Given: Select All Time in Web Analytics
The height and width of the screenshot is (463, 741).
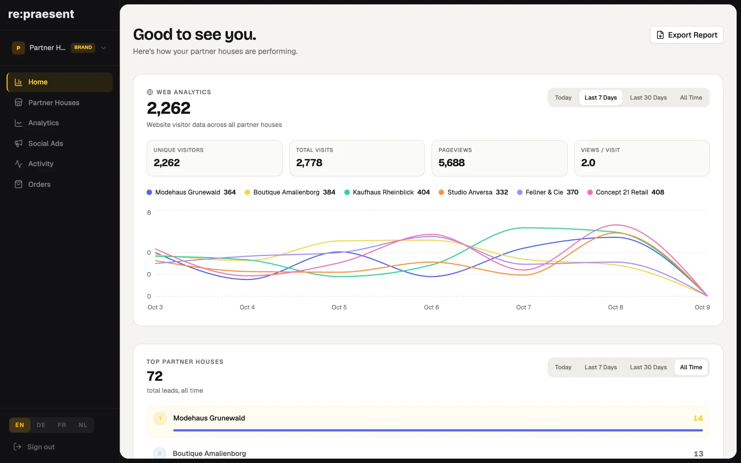Looking at the screenshot, I should (x=691, y=98).
